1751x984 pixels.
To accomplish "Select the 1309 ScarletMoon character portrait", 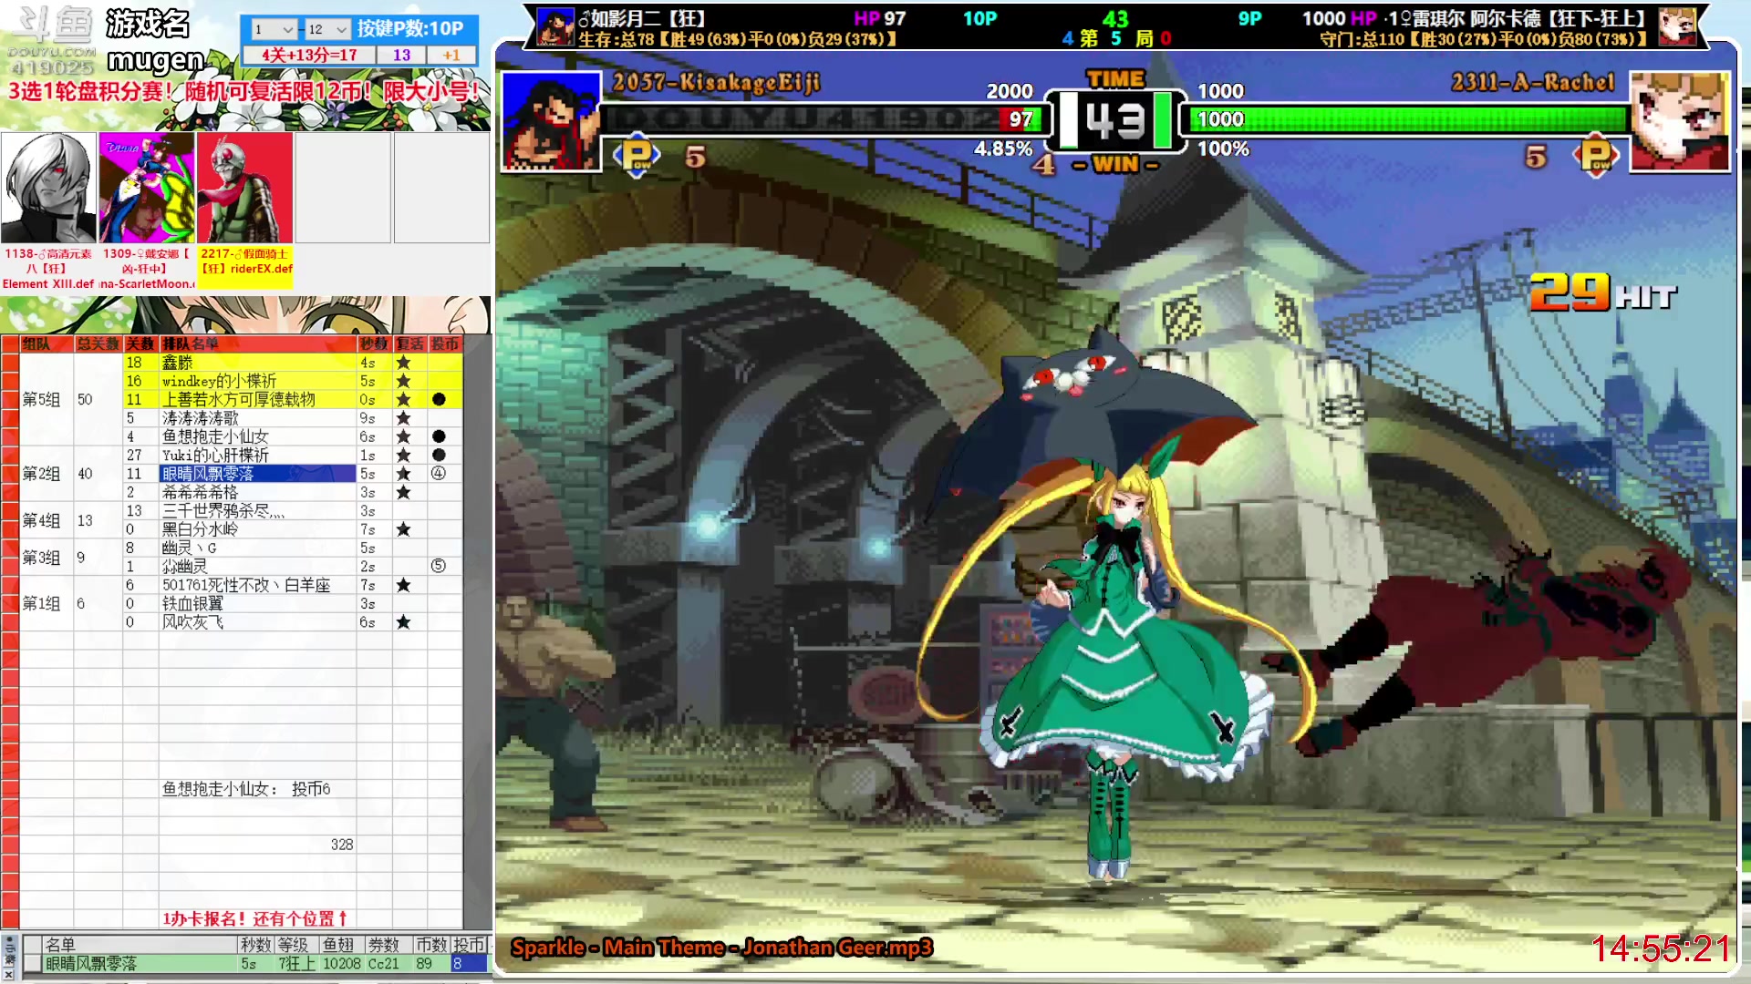I will pos(146,189).
